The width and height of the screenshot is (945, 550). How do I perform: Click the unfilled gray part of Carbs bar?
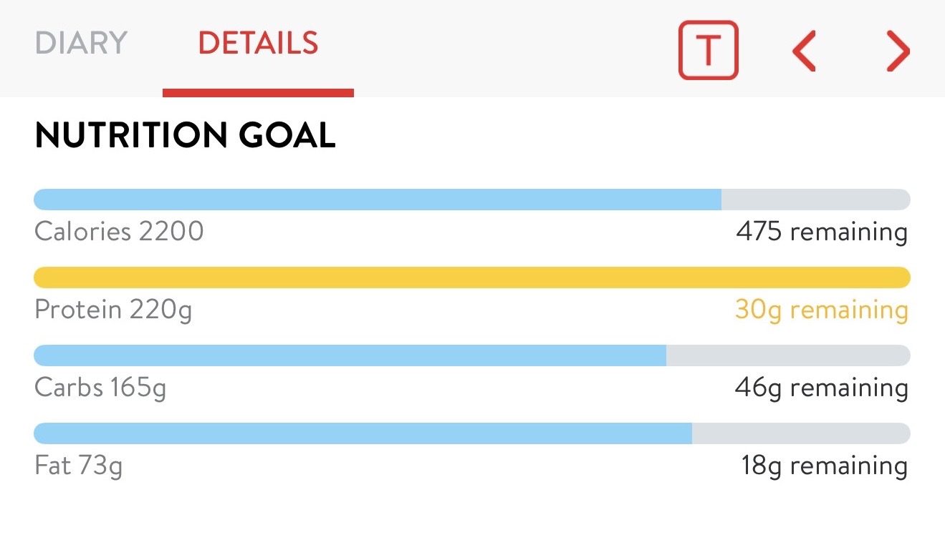pos(788,355)
